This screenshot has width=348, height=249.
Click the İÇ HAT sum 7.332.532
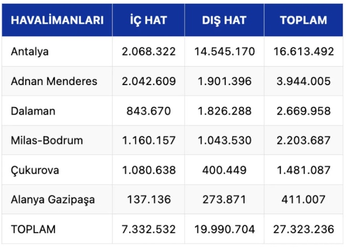149,230
